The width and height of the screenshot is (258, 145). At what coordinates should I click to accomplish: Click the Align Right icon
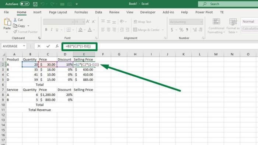tap(114, 30)
